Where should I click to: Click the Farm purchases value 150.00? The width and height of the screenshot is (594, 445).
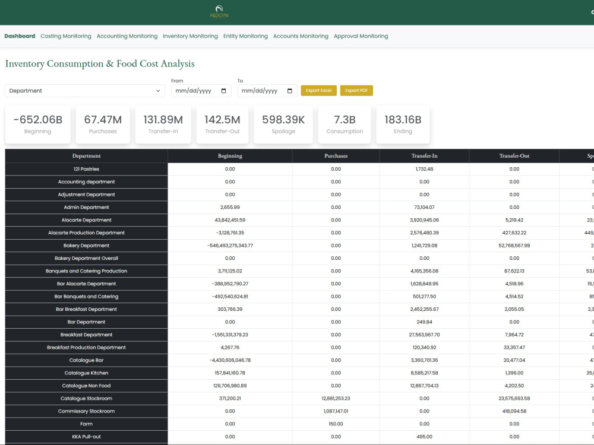336,424
